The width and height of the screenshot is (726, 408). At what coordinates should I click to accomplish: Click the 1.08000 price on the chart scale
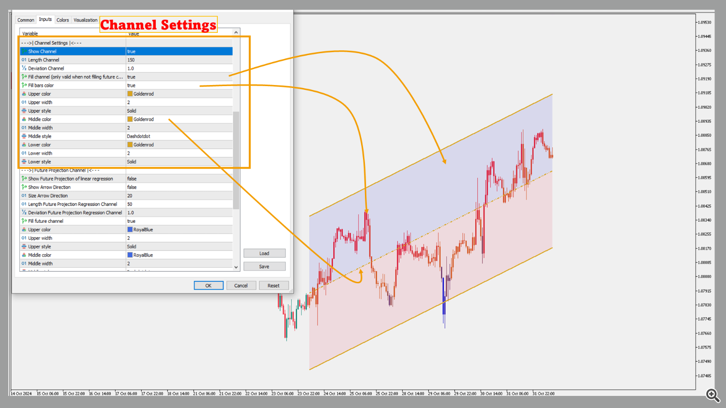(704, 277)
